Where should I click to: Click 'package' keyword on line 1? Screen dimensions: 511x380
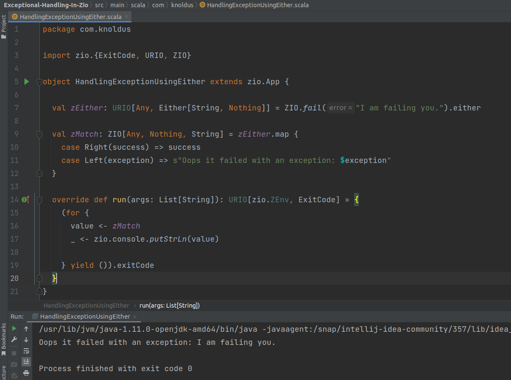[x=59, y=29]
